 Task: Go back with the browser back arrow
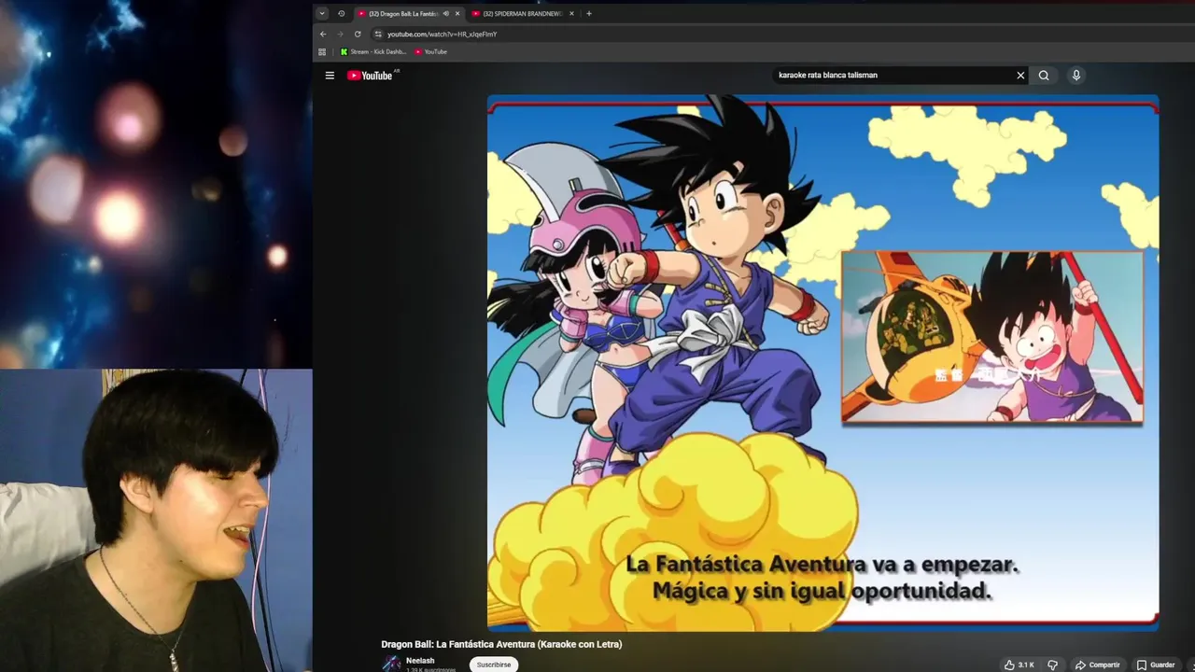pyautogui.click(x=323, y=34)
